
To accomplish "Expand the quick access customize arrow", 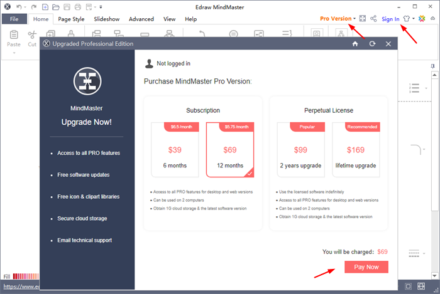I will pos(101,7).
